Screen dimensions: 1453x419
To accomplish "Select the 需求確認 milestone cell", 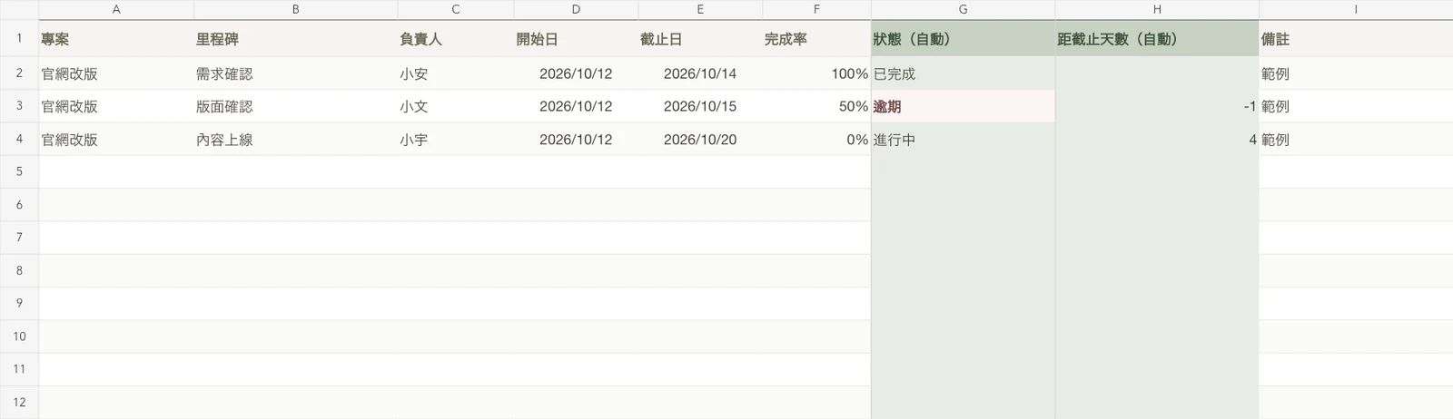I will click(x=295, y=73).
